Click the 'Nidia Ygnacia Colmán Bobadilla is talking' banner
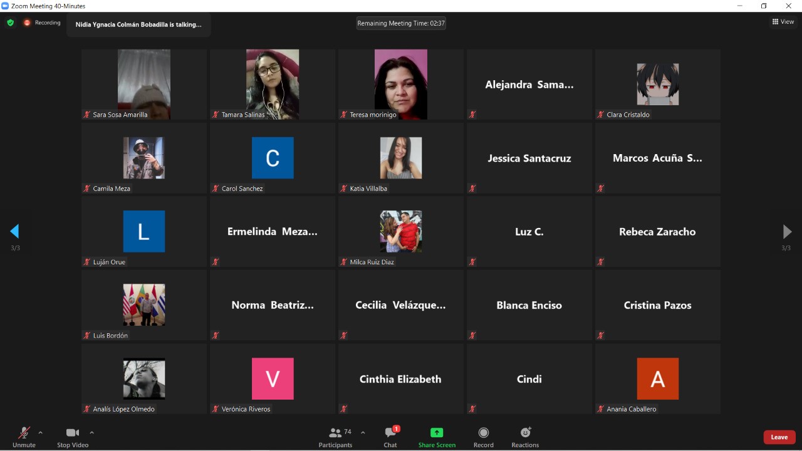 click(x=138, y=24)
